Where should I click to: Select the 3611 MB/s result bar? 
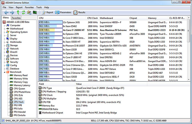pyautogui.click(x=50, y=26)
